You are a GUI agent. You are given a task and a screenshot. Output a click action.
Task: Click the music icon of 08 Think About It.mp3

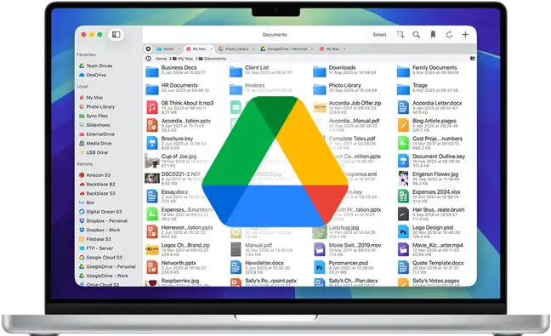click(x=152, y=107)
